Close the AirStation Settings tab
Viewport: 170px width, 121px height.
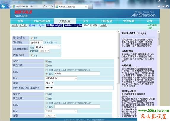tap(86, 7)
